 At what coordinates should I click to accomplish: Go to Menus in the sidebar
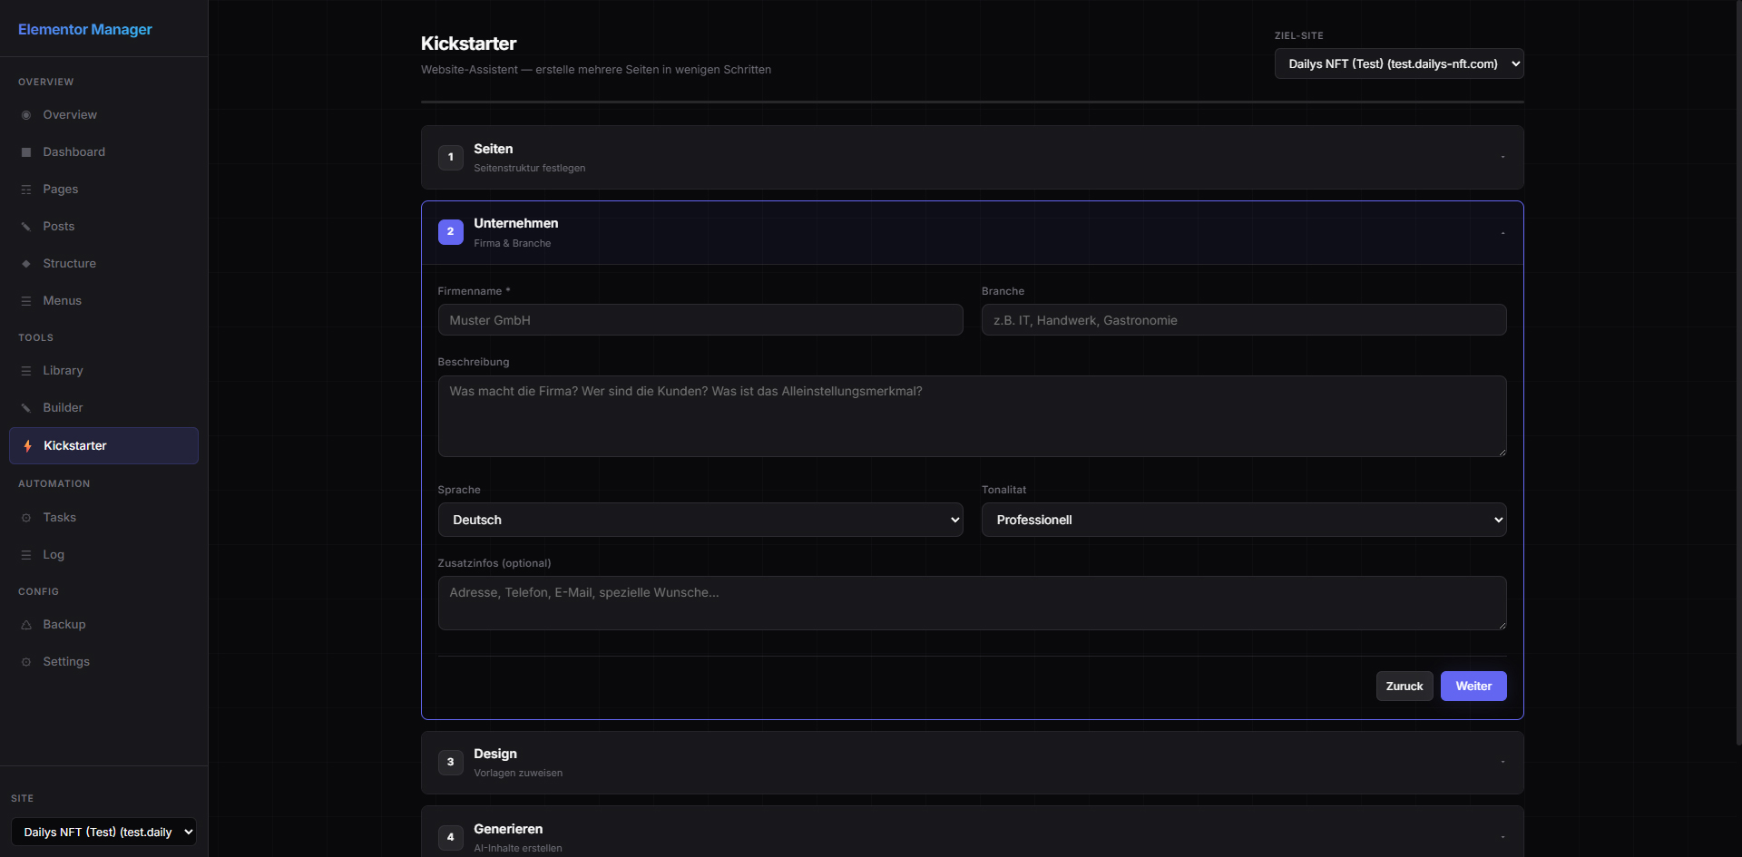62,301
